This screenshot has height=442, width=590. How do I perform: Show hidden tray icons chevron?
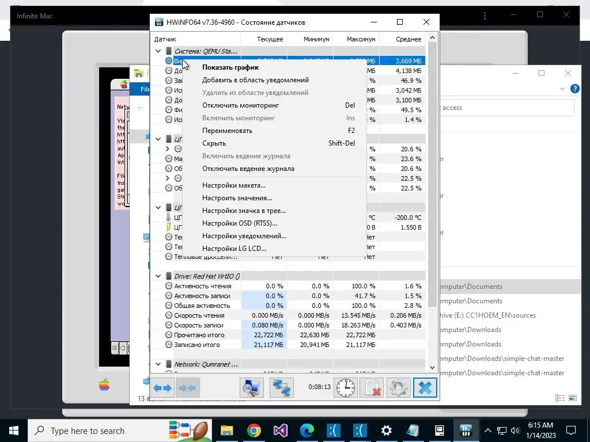pos(487,430)
